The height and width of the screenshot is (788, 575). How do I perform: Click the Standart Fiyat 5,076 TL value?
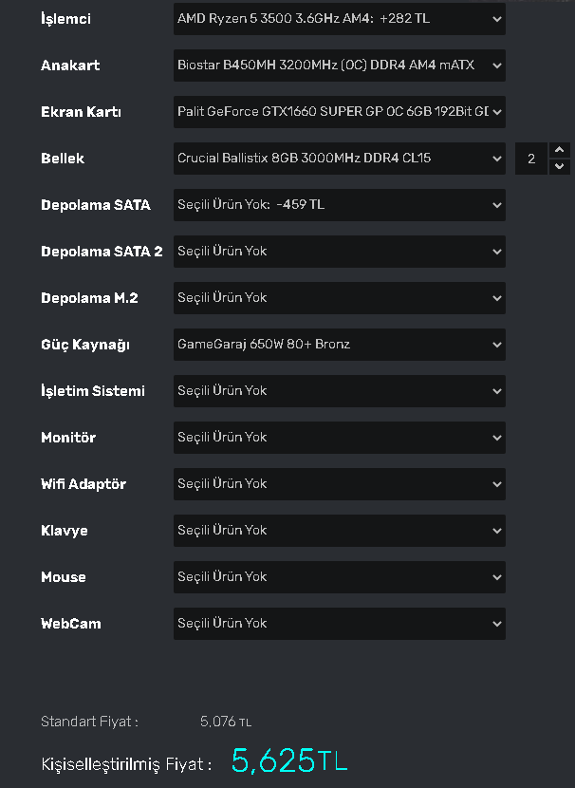(226, 722)
